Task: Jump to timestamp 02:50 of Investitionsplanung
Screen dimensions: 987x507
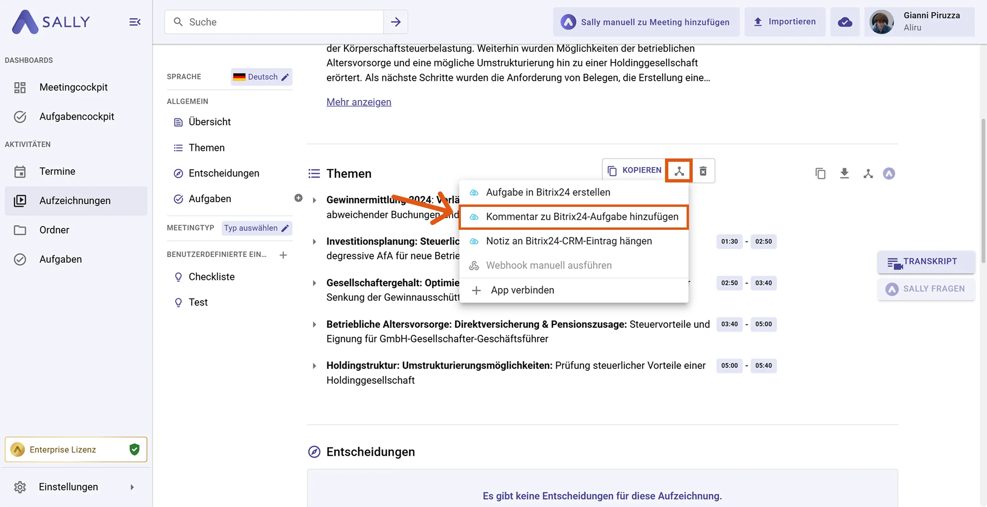Action: pyautogui.click(x=764, y=242)
